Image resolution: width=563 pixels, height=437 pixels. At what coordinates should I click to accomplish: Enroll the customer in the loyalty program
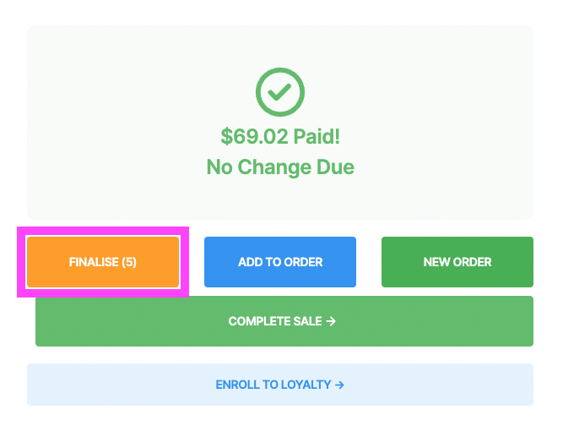tap(280, 385)
